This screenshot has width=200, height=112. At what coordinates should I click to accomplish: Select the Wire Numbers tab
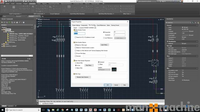92,25
